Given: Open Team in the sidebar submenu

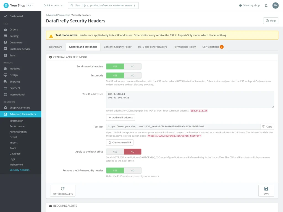Looking at the screenshot, I should [x=13, y=148].
